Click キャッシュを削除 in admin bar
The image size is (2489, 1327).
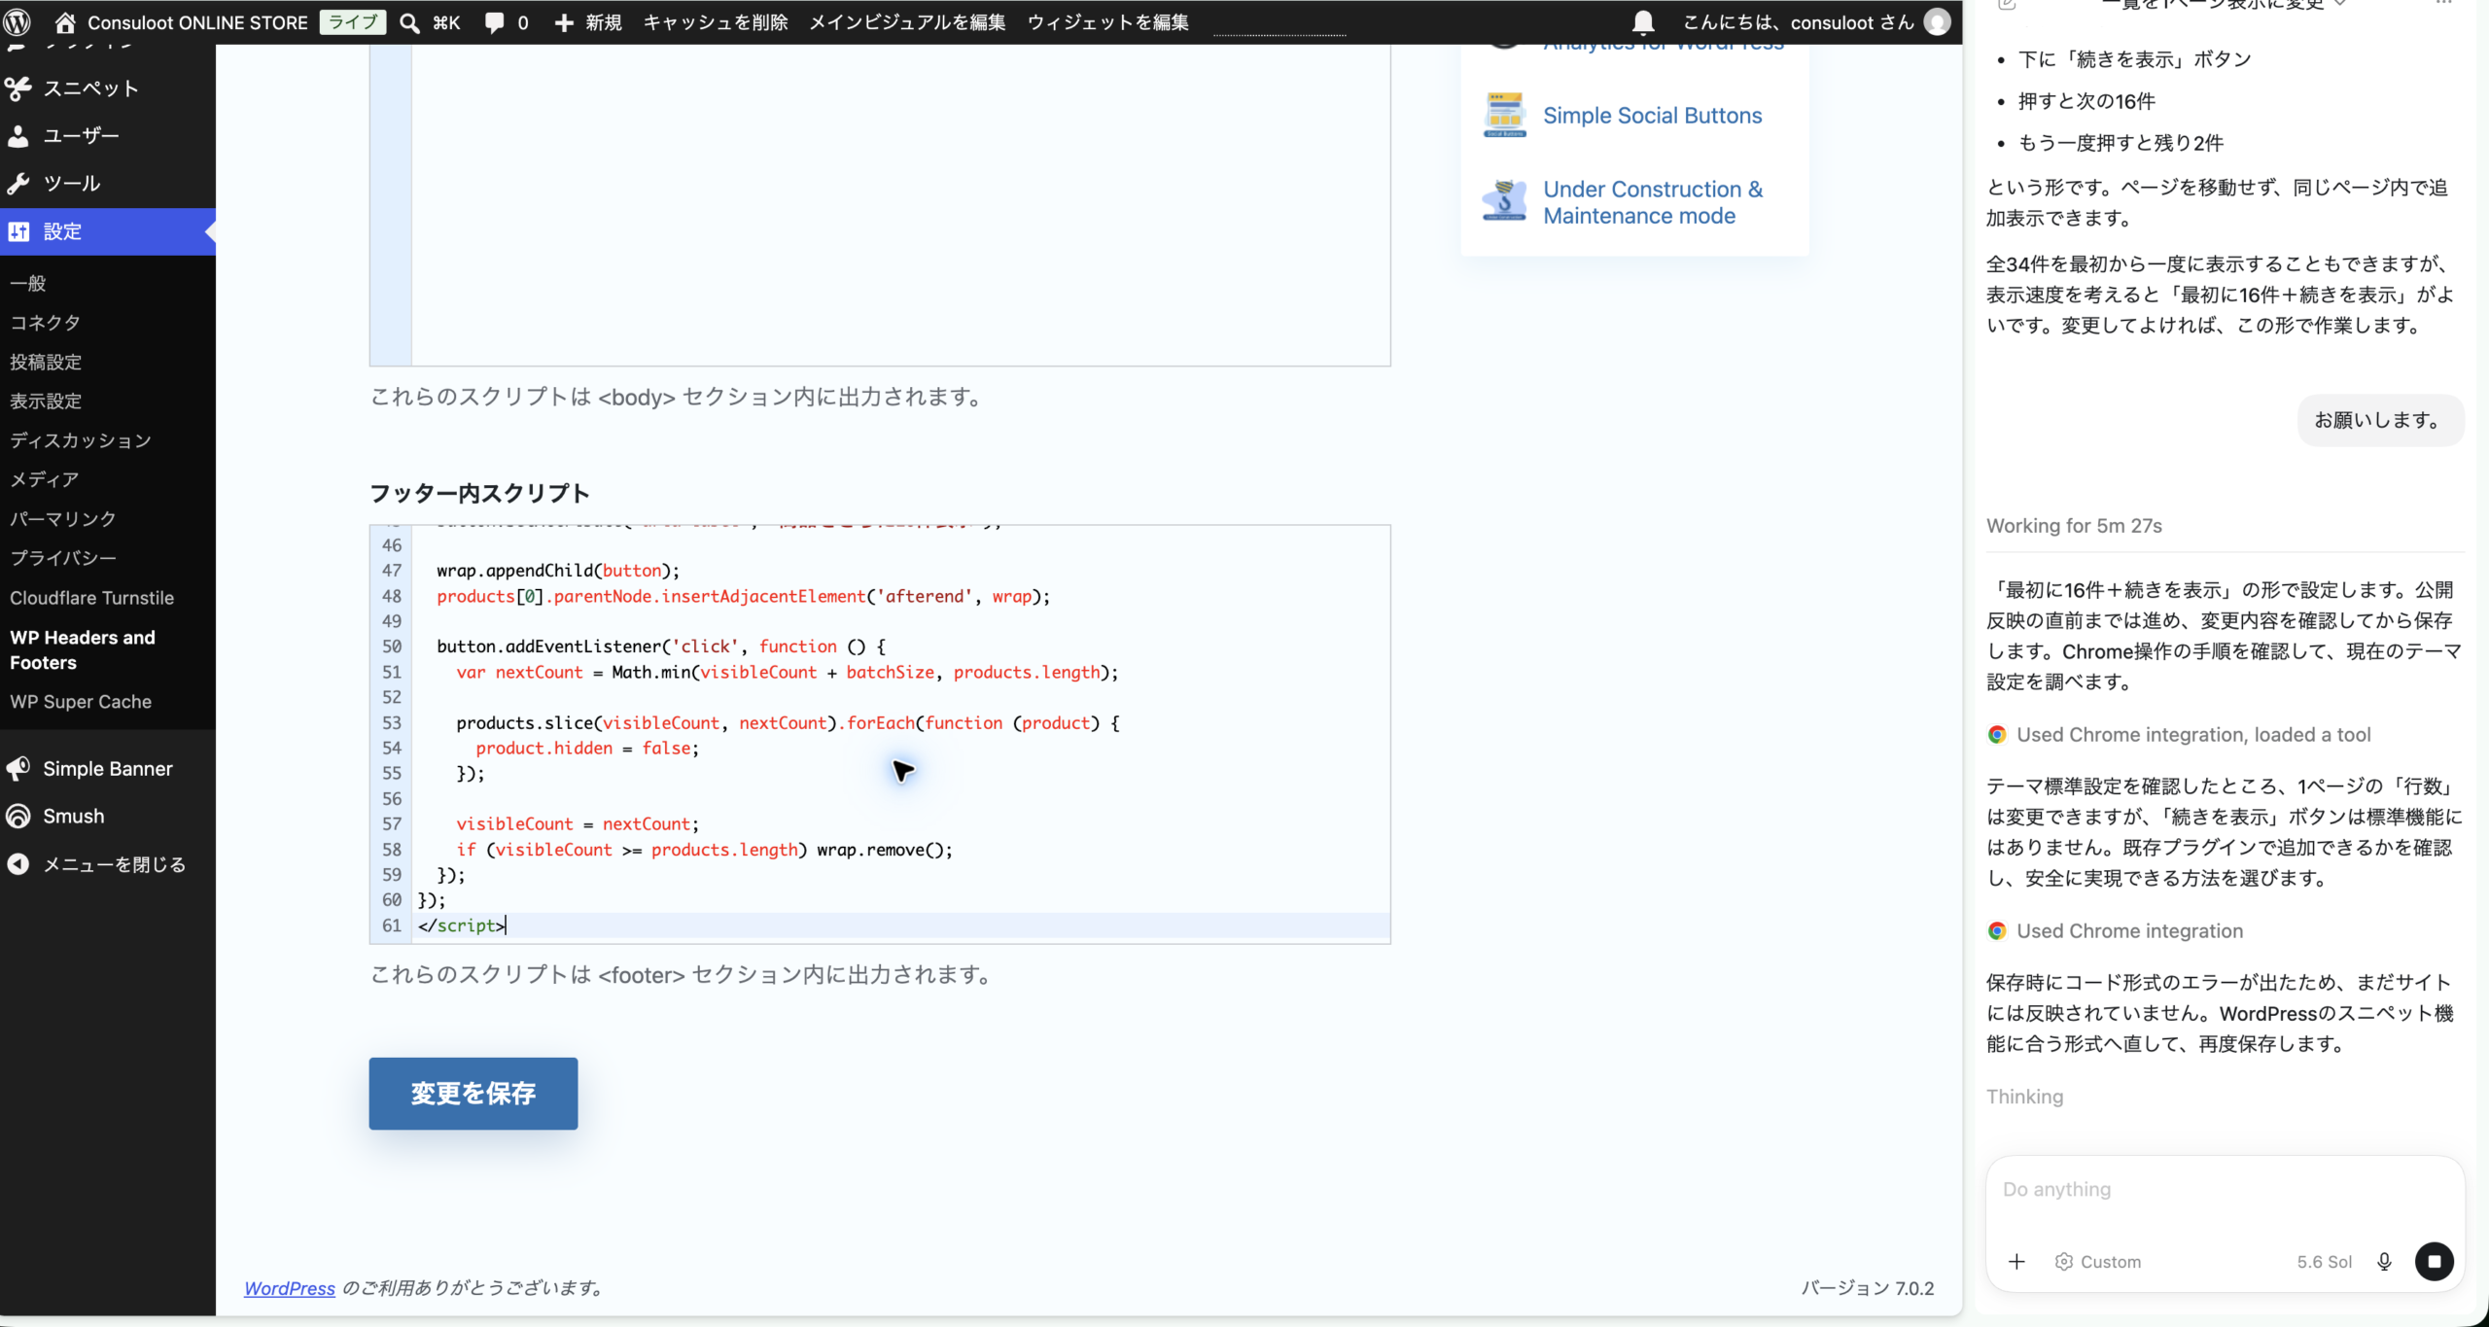[716, 22]
